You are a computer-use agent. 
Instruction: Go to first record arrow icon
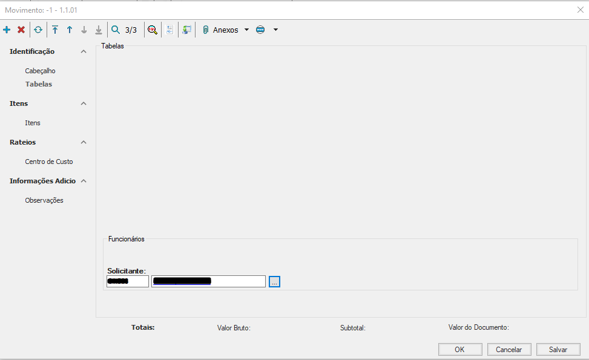coord(55,30)
